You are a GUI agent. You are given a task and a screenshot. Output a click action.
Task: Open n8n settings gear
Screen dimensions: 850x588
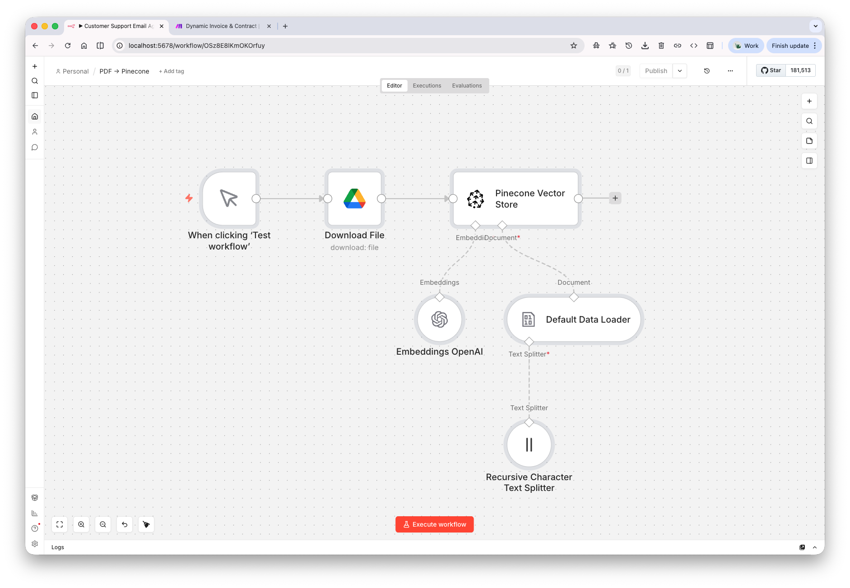click(x=35, y=544)
